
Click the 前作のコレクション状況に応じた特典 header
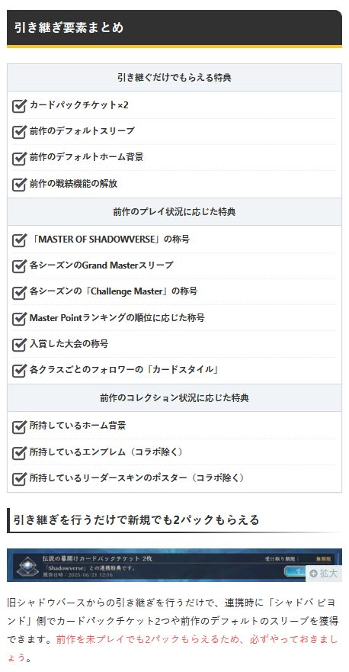(174, 397)
